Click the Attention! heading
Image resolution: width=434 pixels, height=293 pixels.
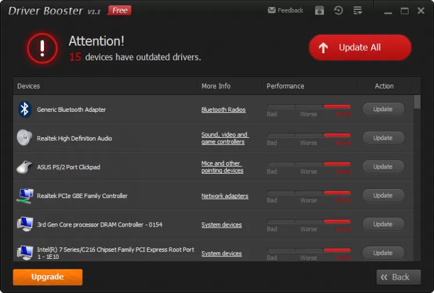(96, 41)
